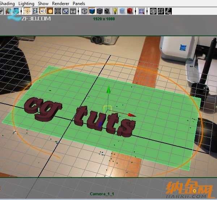Viewport: 217px width, 200px height.
Task: Click the X-ray joints icon
Action: (x=168, y=11)
